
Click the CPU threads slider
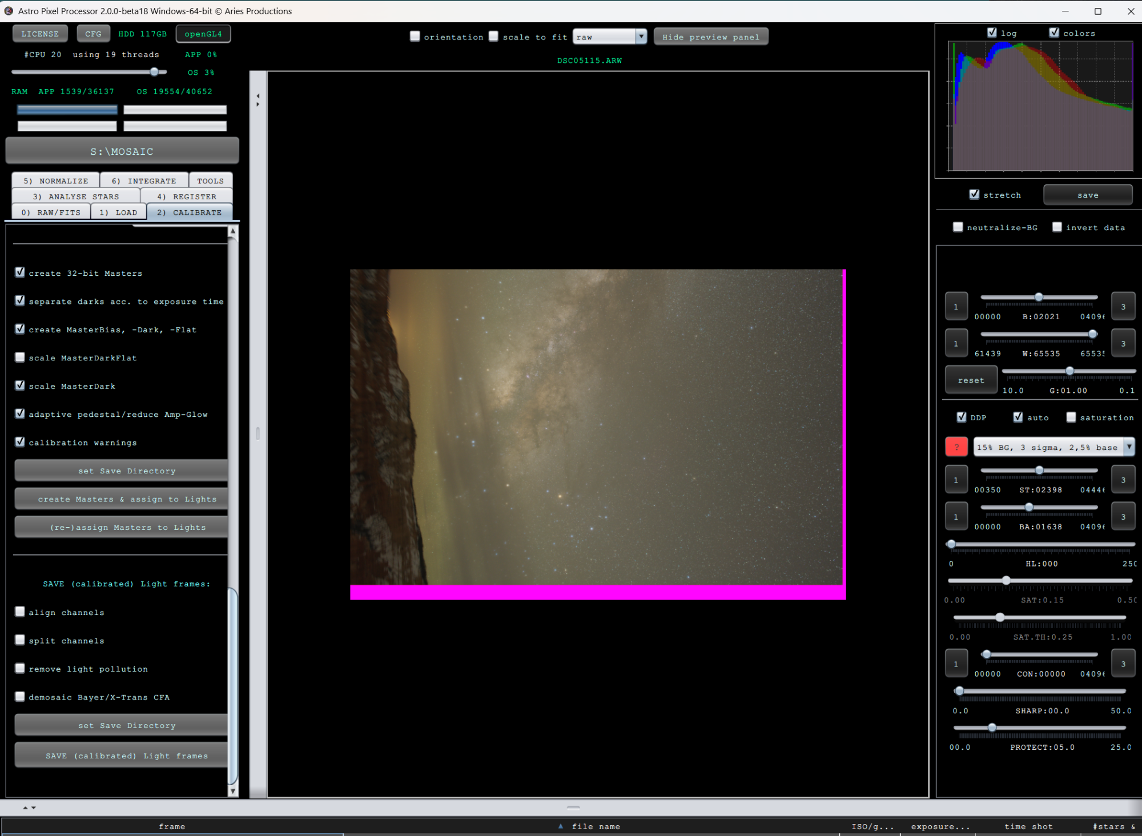tap(154, 72)
